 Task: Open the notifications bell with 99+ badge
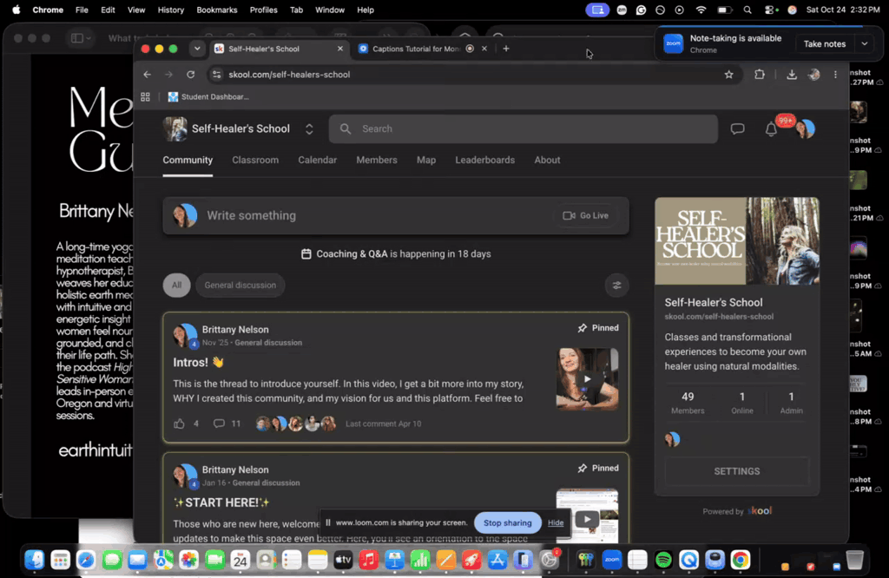[x=771, y=129]
